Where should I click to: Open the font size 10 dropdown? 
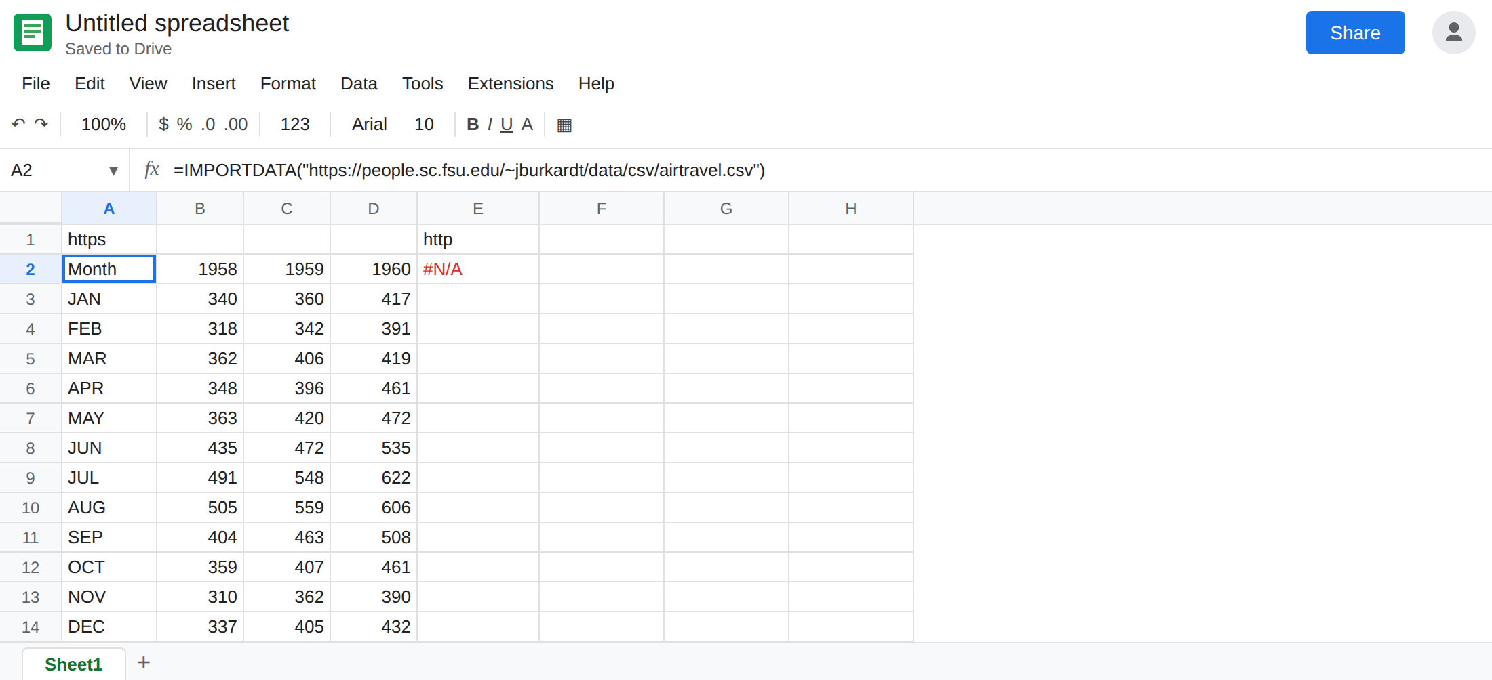424,124
